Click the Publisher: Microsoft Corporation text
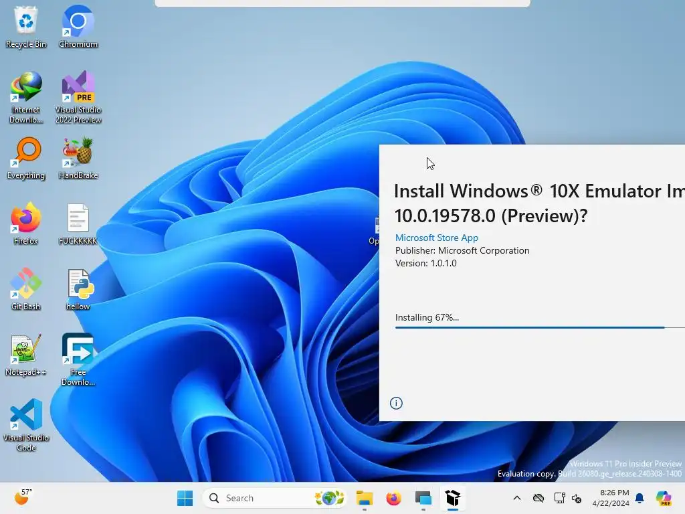The height and width of the screenshot is (514, 685). click(x=462, y=250)
